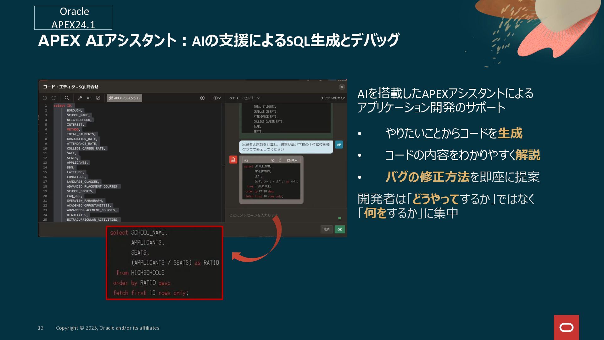This screenshot has height=340, width=604.
Task: Click EXTRACURRICULAR_ACTIVITIES on line 25
Action: tap(93, 220)
